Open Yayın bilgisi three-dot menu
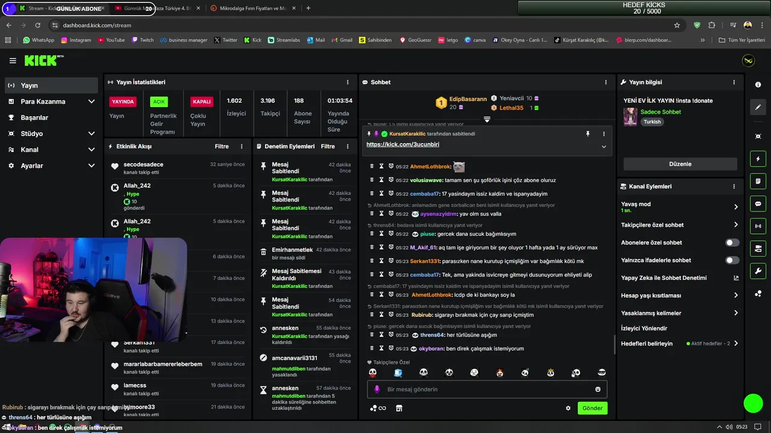771x433 pixels. (734, 82)
